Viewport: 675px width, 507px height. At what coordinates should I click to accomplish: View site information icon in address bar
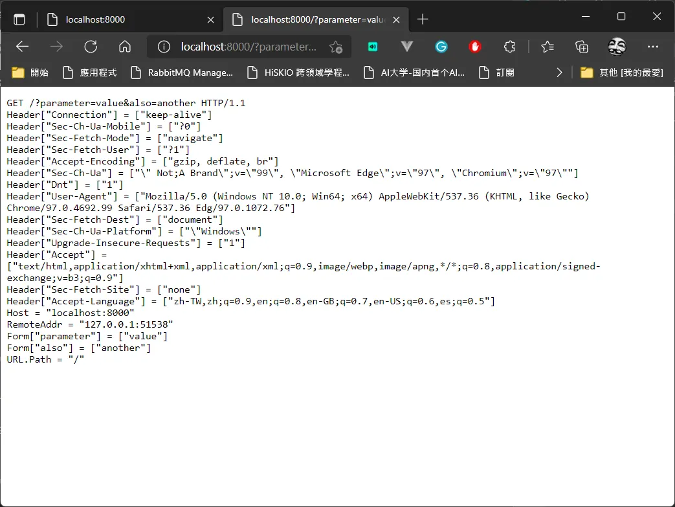164,47
